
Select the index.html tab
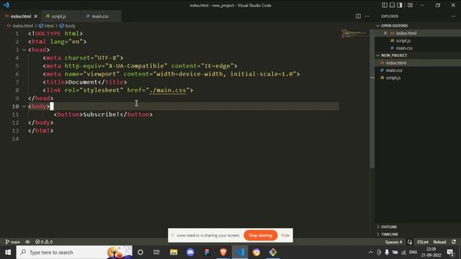click(x=21, y=16)
